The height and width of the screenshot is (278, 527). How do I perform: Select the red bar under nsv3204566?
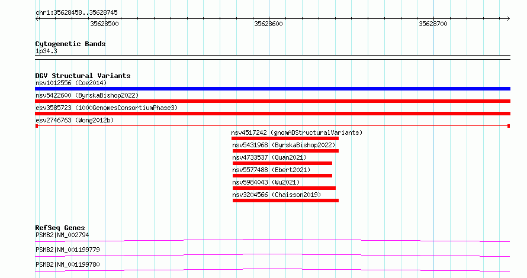click(285, 201)
